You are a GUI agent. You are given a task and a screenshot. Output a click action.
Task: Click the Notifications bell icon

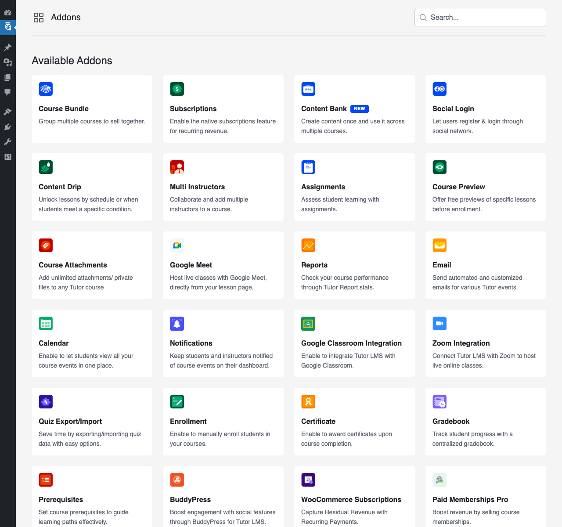tap(177, 324)
